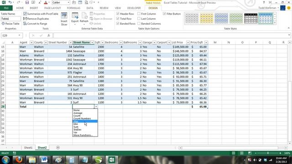Choose Average from the total function list
Viewport: 292px width, 164px height.
tap(78, 113)
